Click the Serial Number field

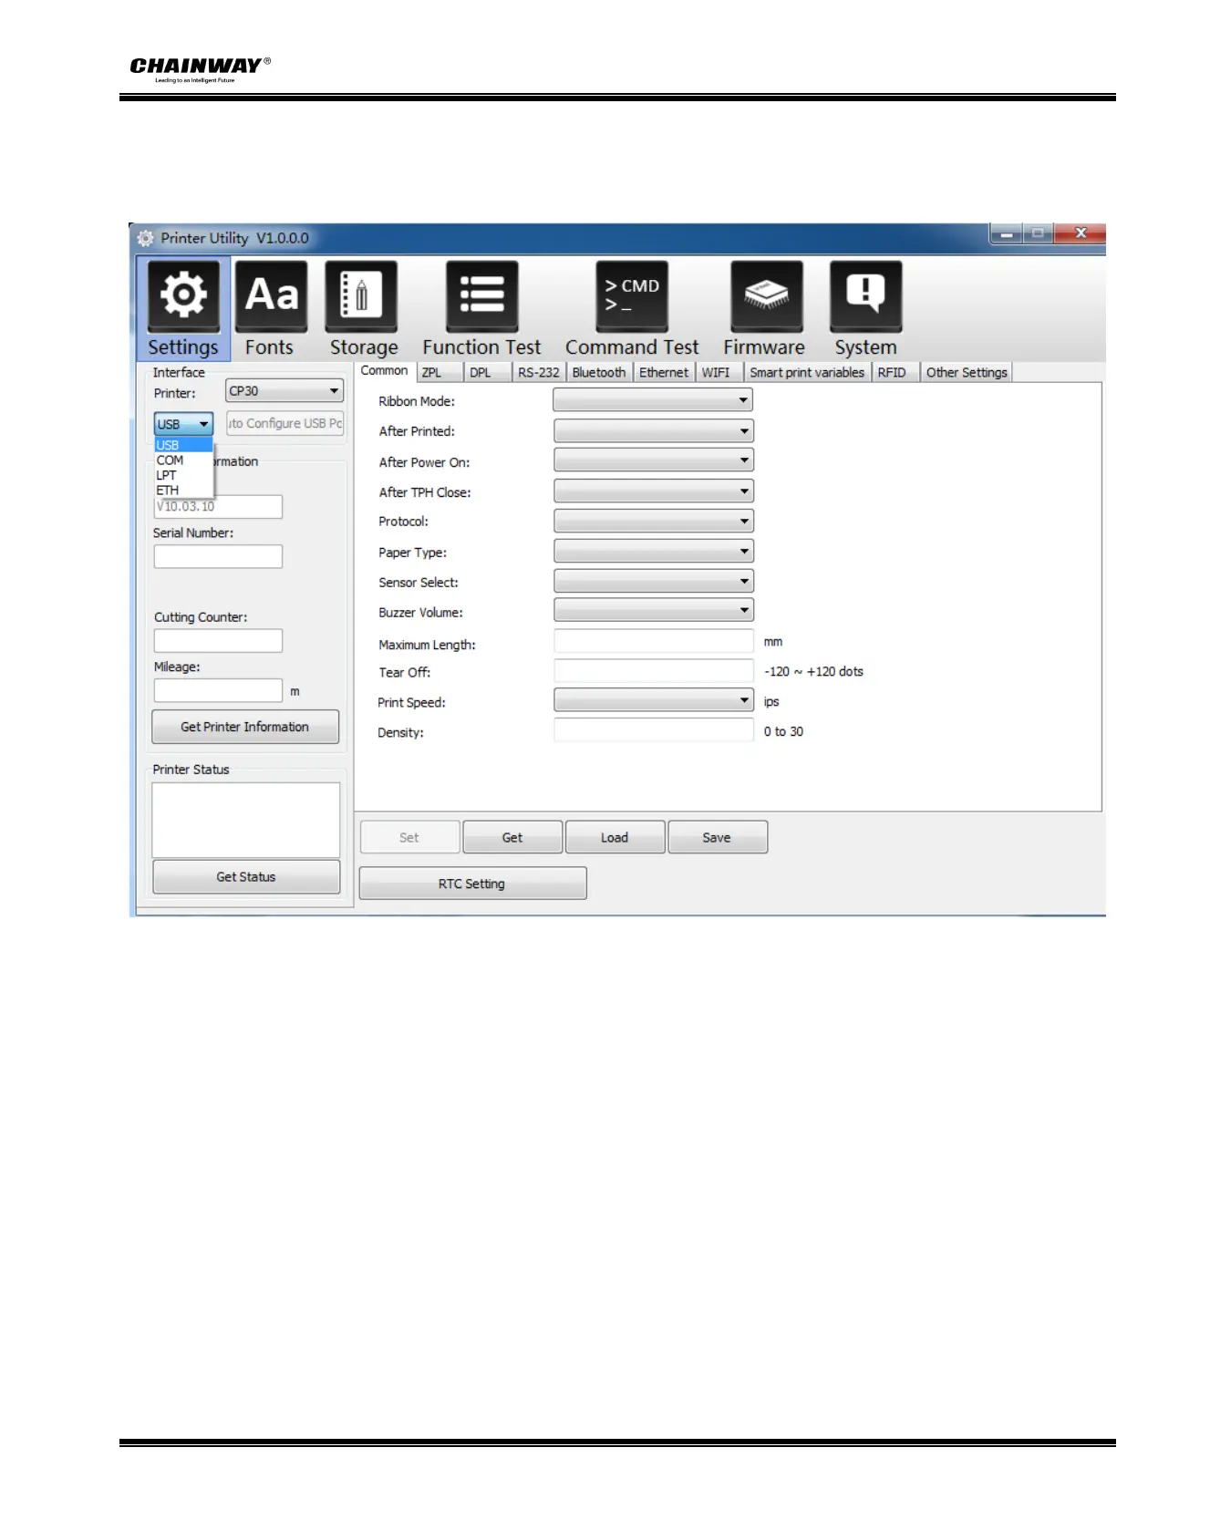[x=218, y=557]
